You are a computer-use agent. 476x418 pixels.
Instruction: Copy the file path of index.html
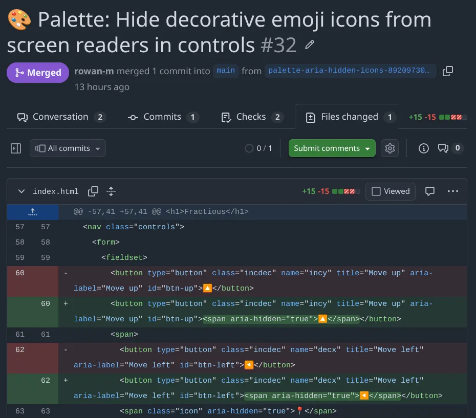(x=93, y=191)
